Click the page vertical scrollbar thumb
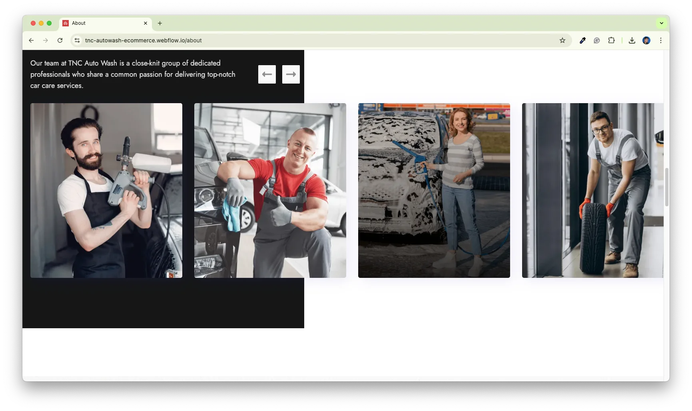 pos(666,187)
